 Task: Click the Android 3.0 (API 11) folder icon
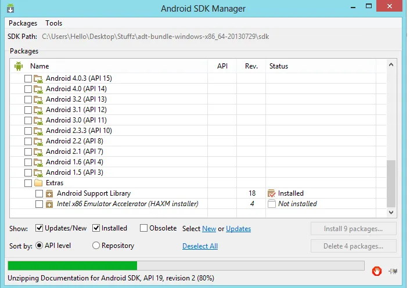(x=38, y=120)
